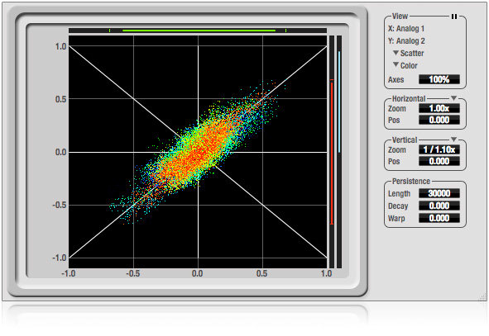Viewport: 489px width, 336px height.
Task: Expand the Vertical panel triangle menu
Action: [x=453, y=140]
